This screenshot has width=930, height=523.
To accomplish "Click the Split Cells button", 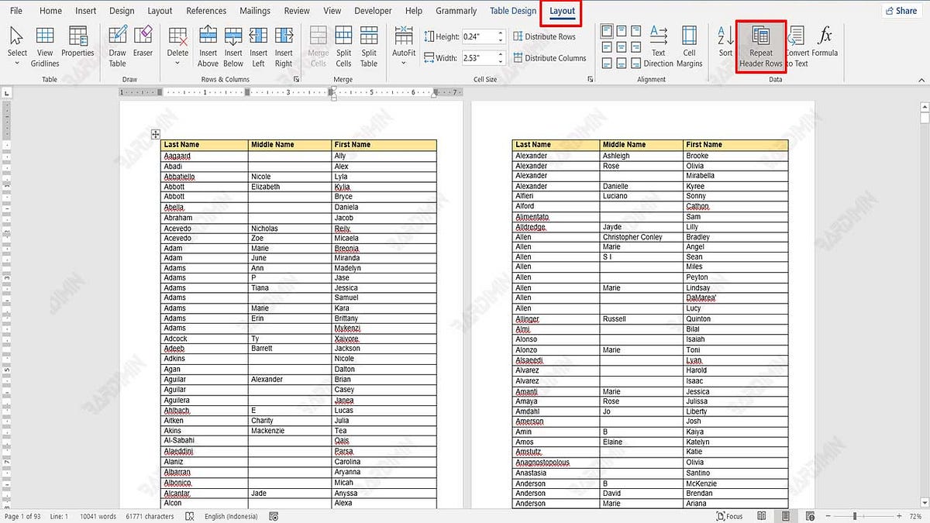I will tap(343, 46).
